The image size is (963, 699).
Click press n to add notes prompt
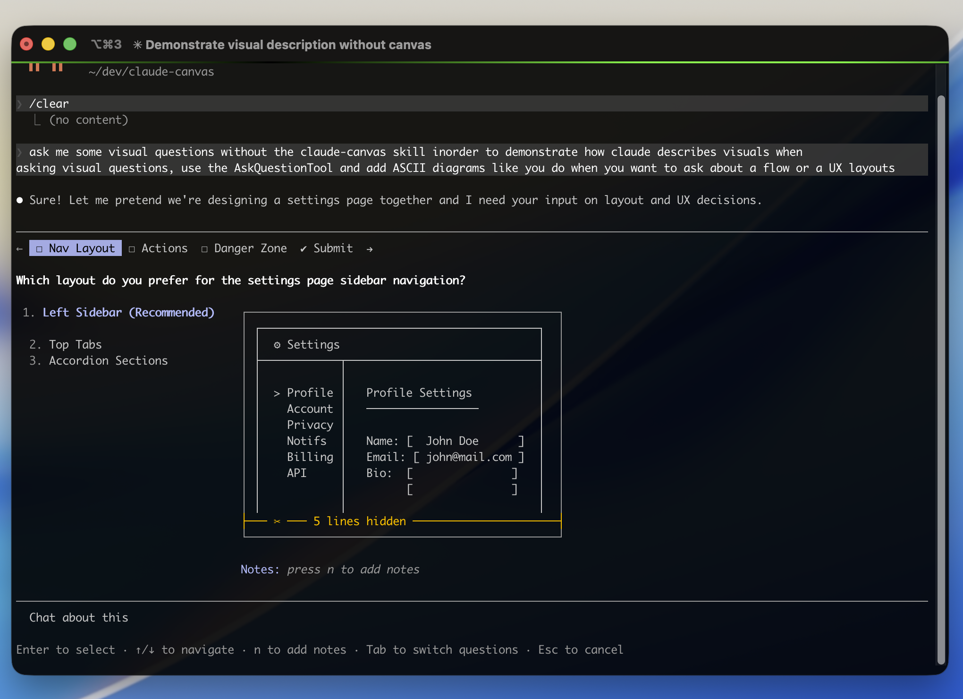[x=353, y=569]
